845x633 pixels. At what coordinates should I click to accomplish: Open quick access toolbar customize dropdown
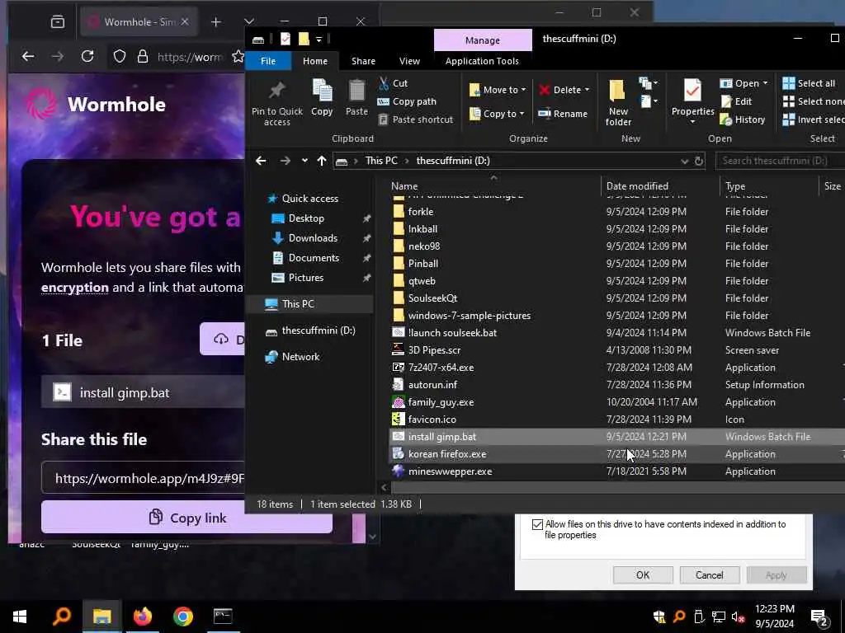click(x=319, y=40)
